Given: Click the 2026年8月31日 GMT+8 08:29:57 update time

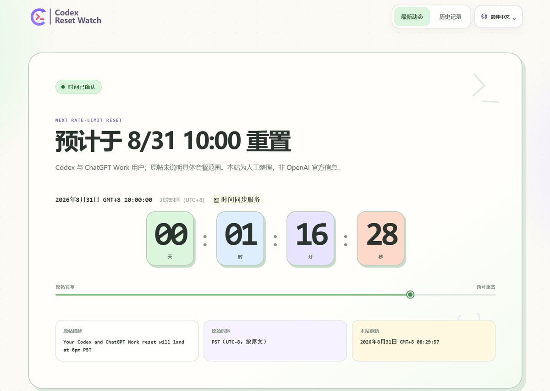Looking at the screenshot, I should click(x=400, y=342).
